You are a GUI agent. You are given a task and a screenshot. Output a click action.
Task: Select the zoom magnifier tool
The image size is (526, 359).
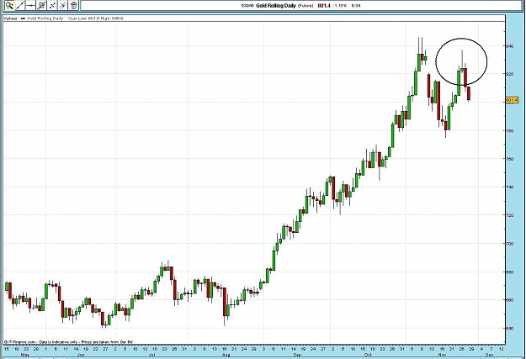pos(9,5)
